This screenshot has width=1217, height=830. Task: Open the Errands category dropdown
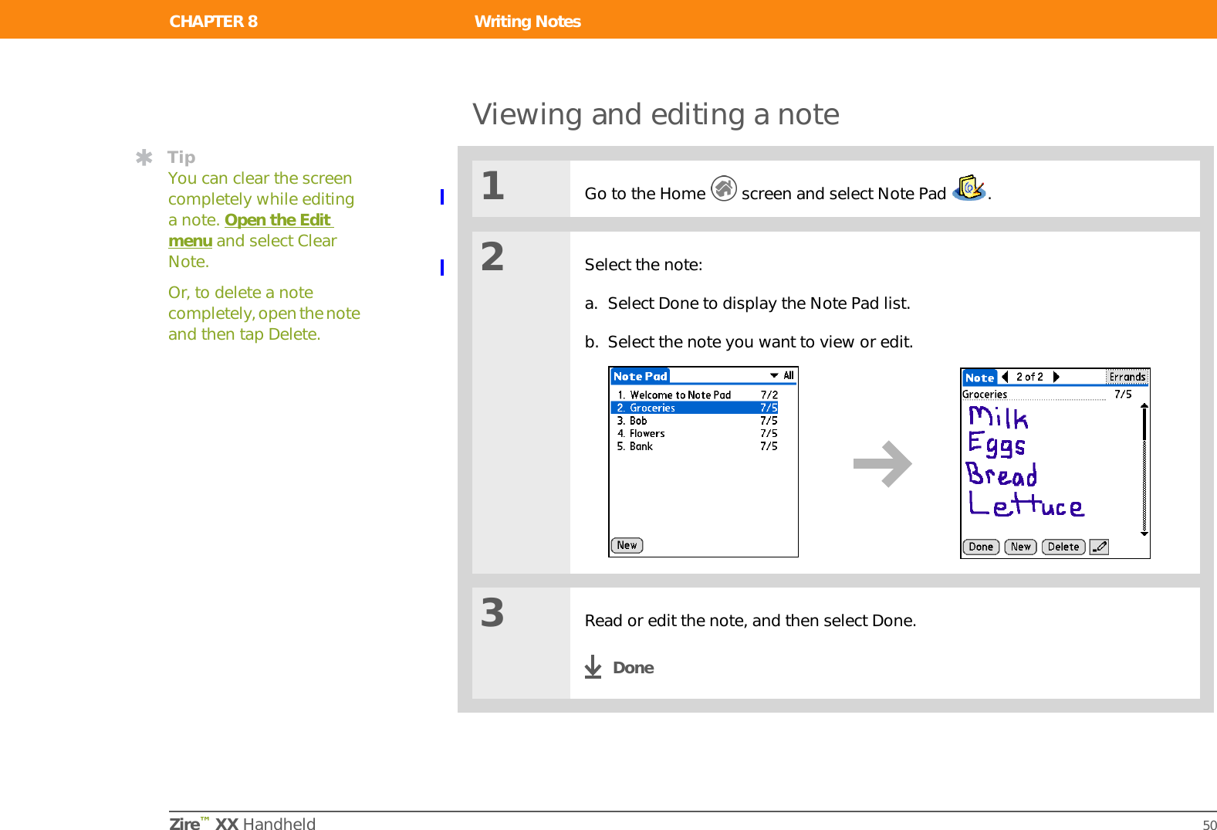[x=1127, y=377]
